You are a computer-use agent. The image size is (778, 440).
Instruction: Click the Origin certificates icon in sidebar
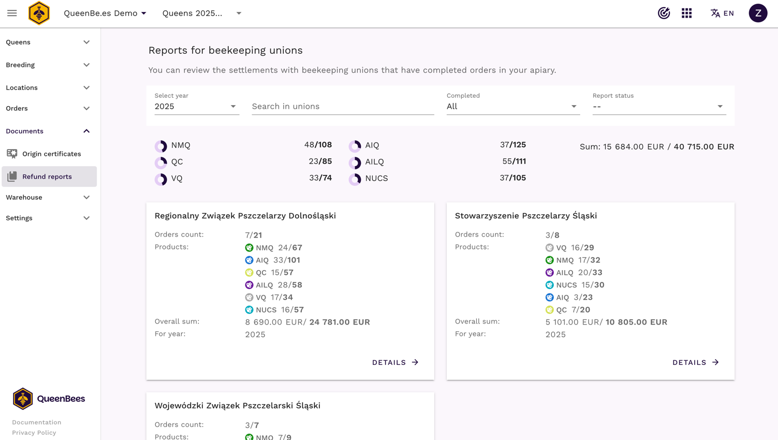click(12, 154)
